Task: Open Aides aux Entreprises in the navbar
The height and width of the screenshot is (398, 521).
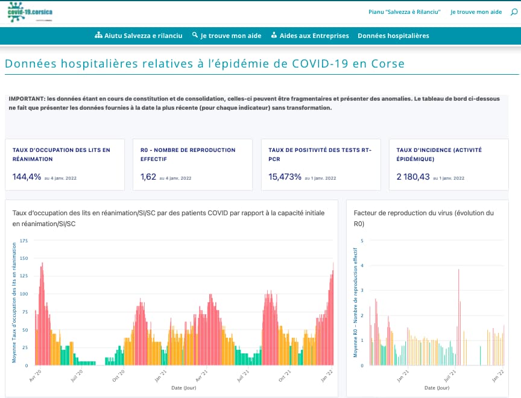Action: (x=314, y=36)
